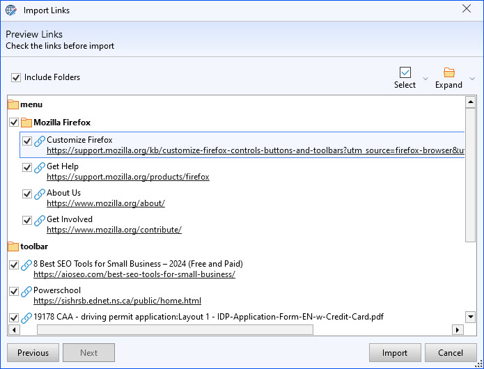Click the toolbar folder icon
Screen dimensions: 484x369
(x=13, y=246)
